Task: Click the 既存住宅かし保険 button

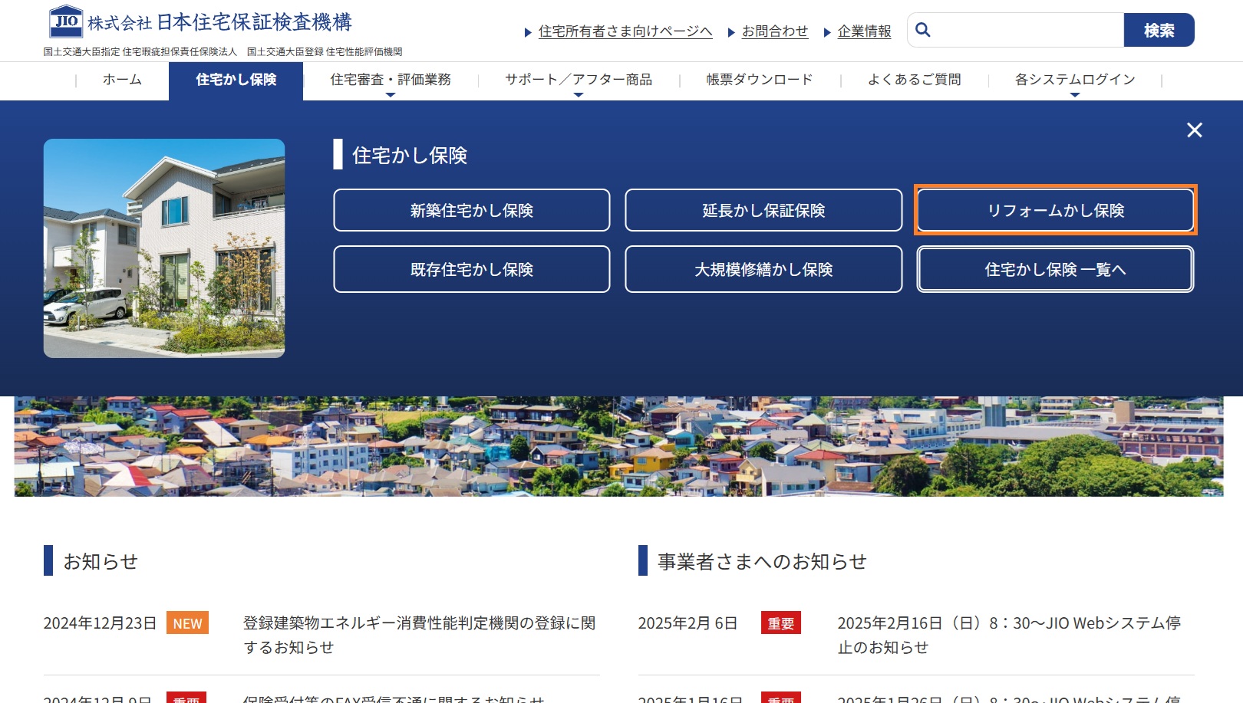Action: 472,269
